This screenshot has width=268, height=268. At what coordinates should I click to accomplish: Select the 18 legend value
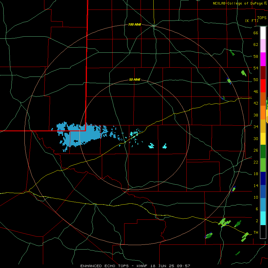click(x=256, y=174)
